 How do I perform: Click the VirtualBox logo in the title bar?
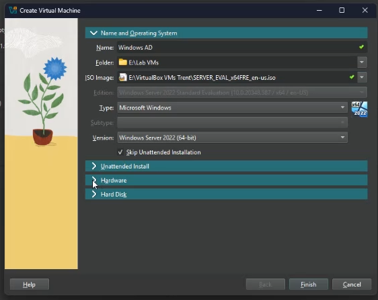pos(13,10)
